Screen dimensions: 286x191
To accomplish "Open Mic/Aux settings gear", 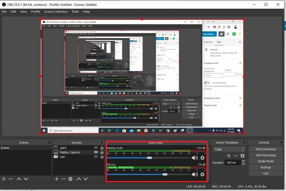I will tap(202, 175).
